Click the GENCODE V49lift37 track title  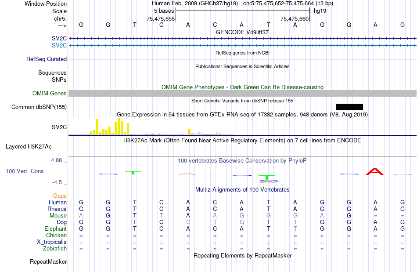coord(242,32)
